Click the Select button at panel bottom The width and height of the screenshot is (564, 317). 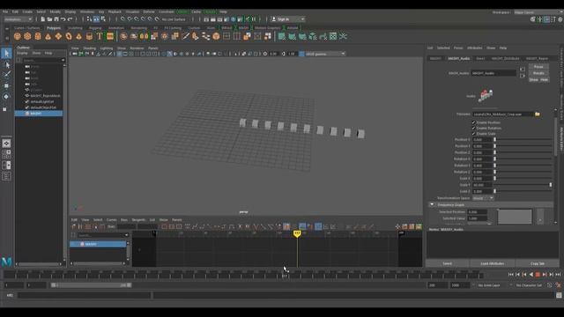coord(447,263)
